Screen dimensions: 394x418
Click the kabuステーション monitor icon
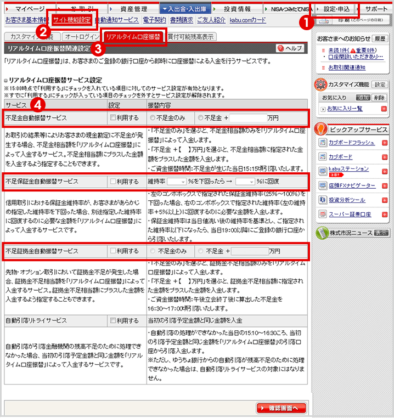(x=323, y=171)
